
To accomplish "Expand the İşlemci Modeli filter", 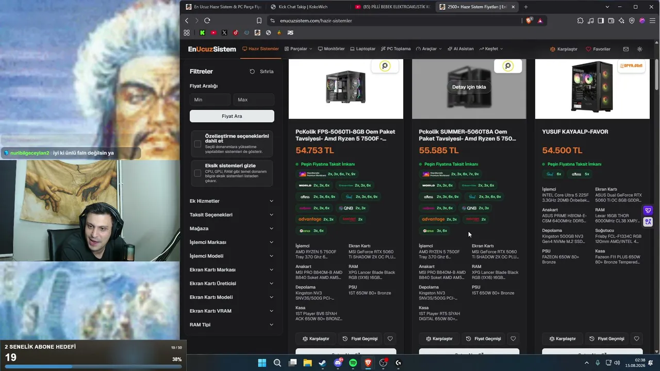I will coord(232,256).
